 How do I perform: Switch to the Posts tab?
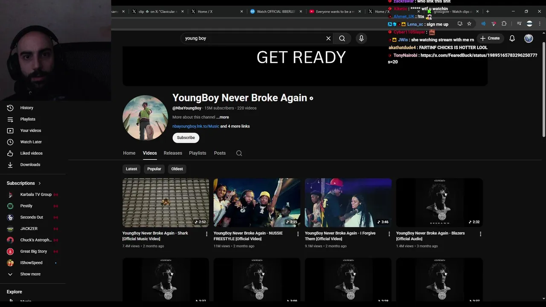[220, 153]
